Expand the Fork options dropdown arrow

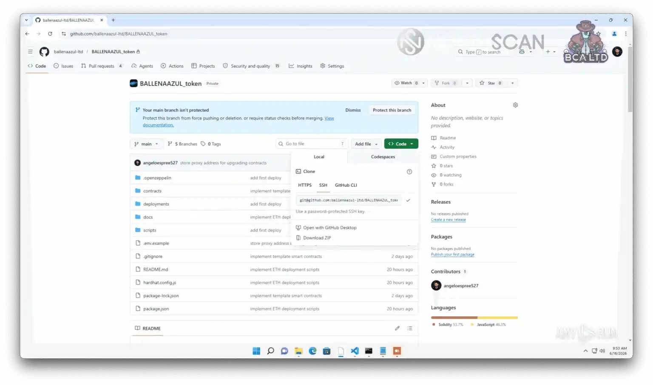[467, 83]
